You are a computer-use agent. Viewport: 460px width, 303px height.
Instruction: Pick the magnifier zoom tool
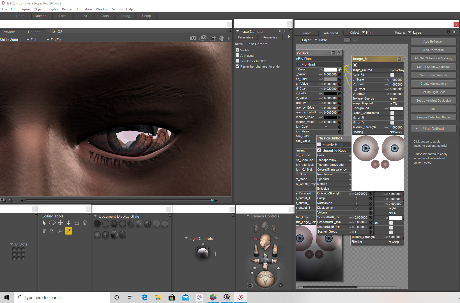(x=60, y=231)
